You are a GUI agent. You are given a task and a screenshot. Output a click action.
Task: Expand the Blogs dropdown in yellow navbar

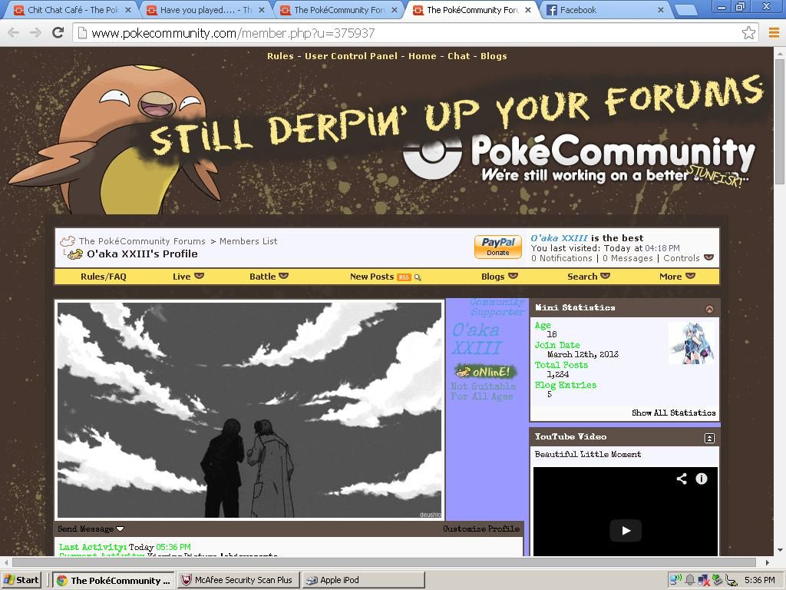point(499,277)
